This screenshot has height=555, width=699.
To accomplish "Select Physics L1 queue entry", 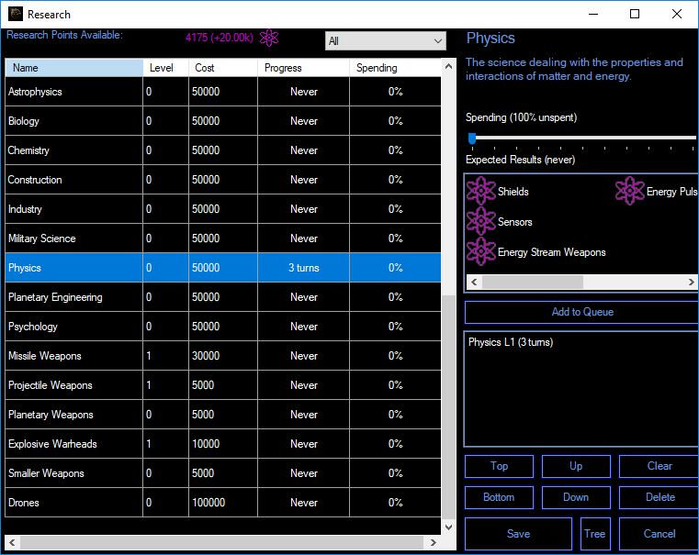I will [511, 342].
